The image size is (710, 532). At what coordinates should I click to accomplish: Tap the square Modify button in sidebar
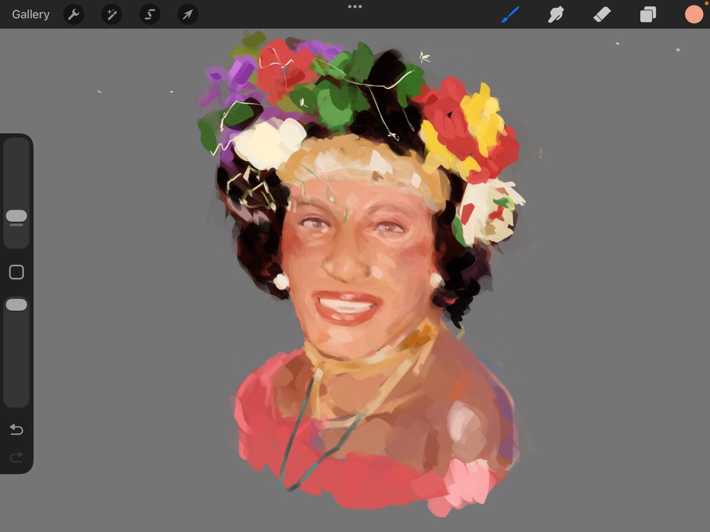coord(17,273)
